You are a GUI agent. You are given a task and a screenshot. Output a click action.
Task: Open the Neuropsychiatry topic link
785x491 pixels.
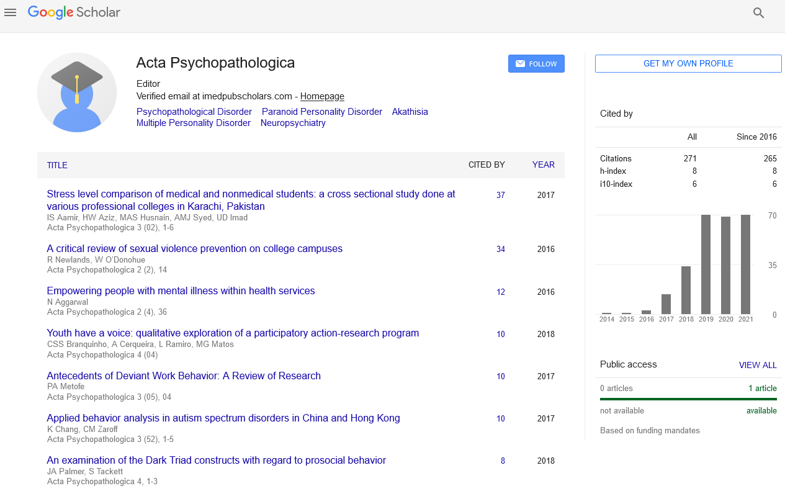(293, 123)
